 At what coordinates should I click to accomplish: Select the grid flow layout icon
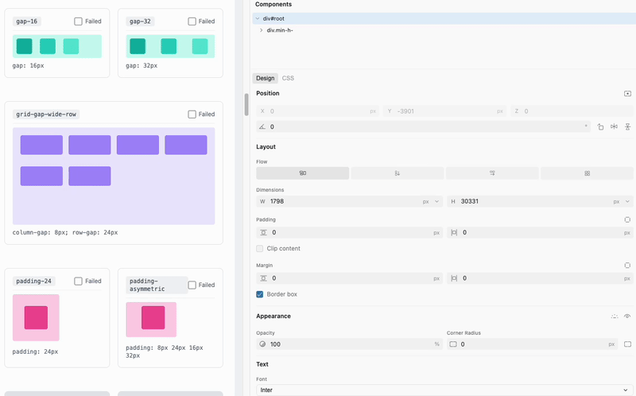pyautogui.click(x=587, y=173)
